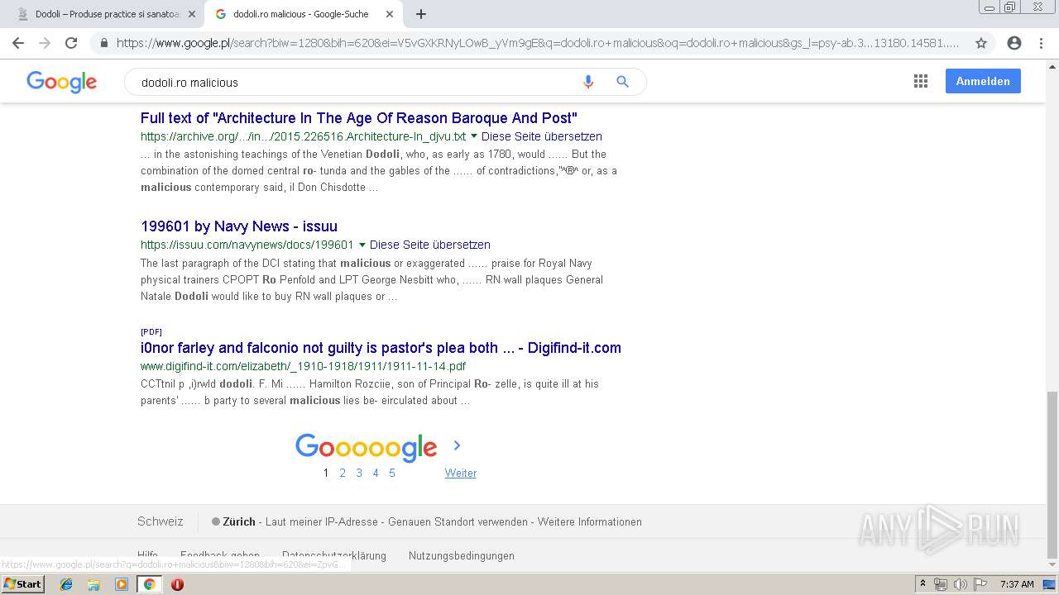Image resolution: width=1059 pixels, height=595 pixels.
Task: Translate the archive.org result page
Action: point(542,136)
